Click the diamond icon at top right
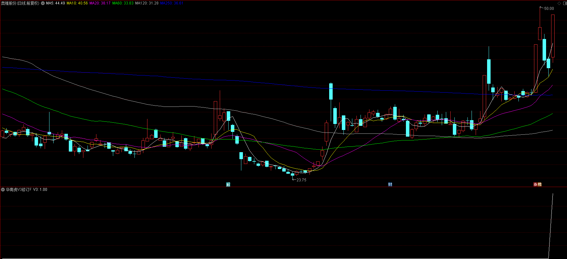The image size is (567, 259). [x=559, y=3]
